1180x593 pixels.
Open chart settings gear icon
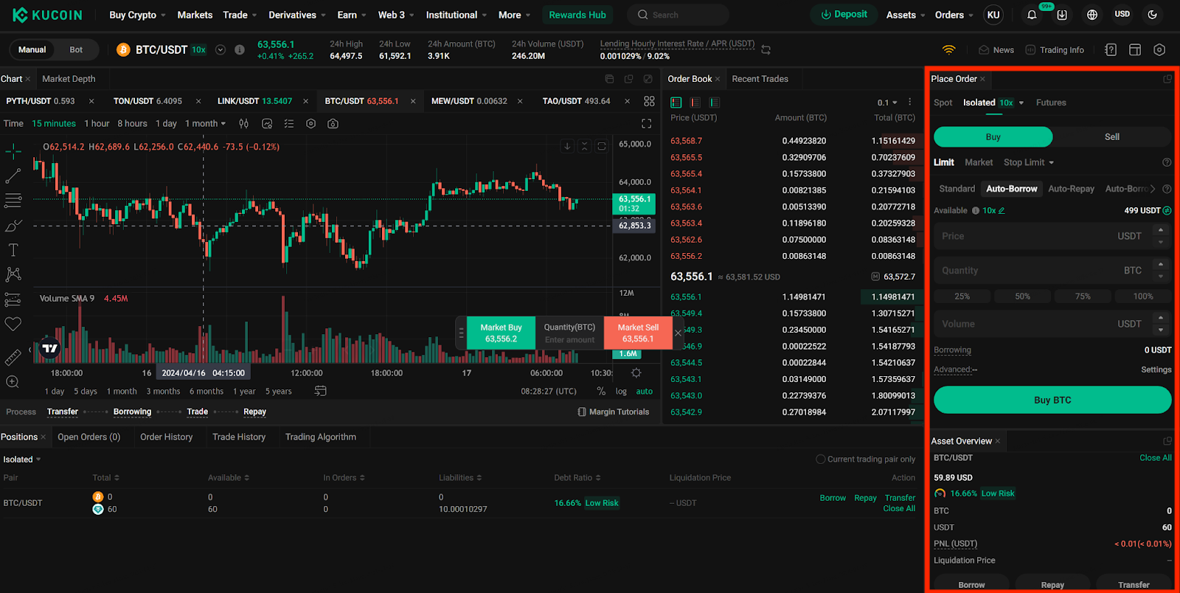coord(636,373)
